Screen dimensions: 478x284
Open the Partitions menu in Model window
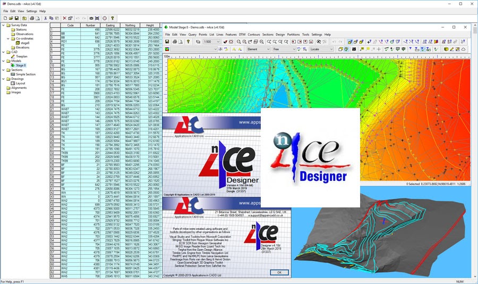tap(293, 35)
